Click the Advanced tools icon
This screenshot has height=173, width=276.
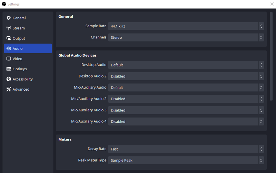tap(9, 89)
